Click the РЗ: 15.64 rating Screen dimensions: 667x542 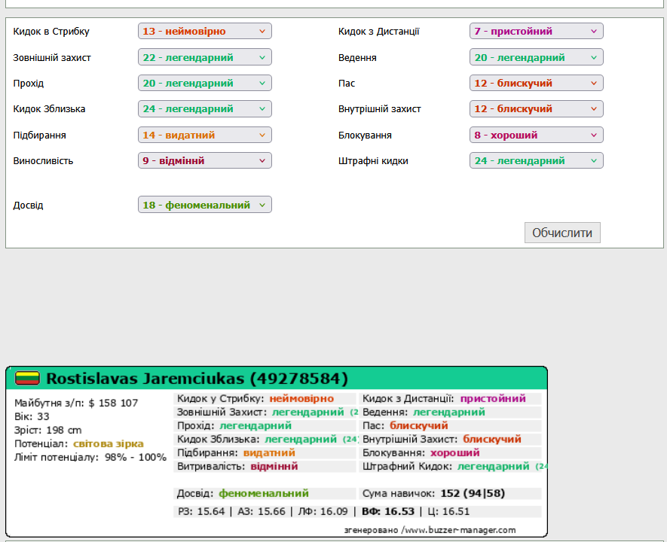click(201, 511)
